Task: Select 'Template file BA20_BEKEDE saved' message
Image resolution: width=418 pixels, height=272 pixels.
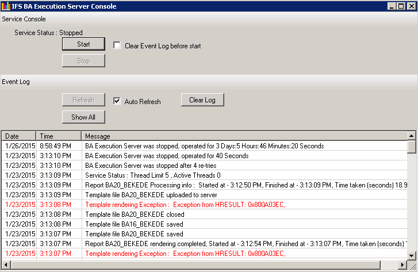Action: point(134,234)
